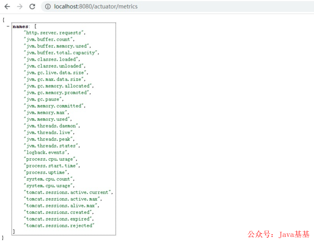Select the "process.uptime" entry

(x=45, y=172)
